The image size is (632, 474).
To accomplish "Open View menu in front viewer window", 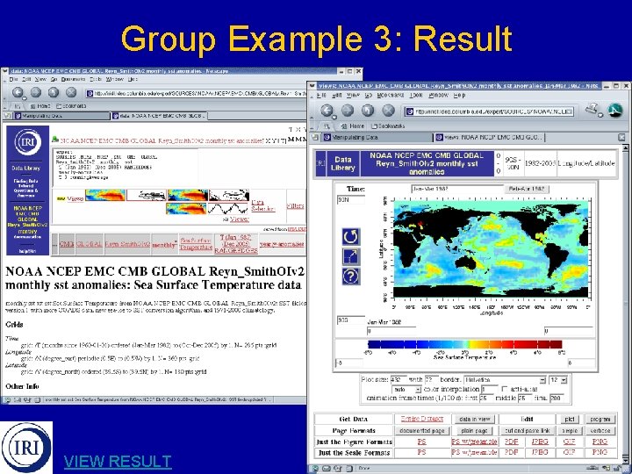I will tap(353, 96).
